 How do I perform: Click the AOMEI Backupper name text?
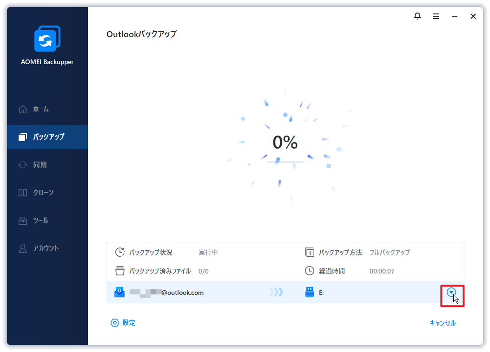pyautogui.click(x=47, y=62)
